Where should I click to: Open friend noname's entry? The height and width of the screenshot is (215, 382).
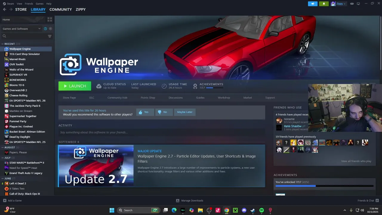tap(291, 120)
